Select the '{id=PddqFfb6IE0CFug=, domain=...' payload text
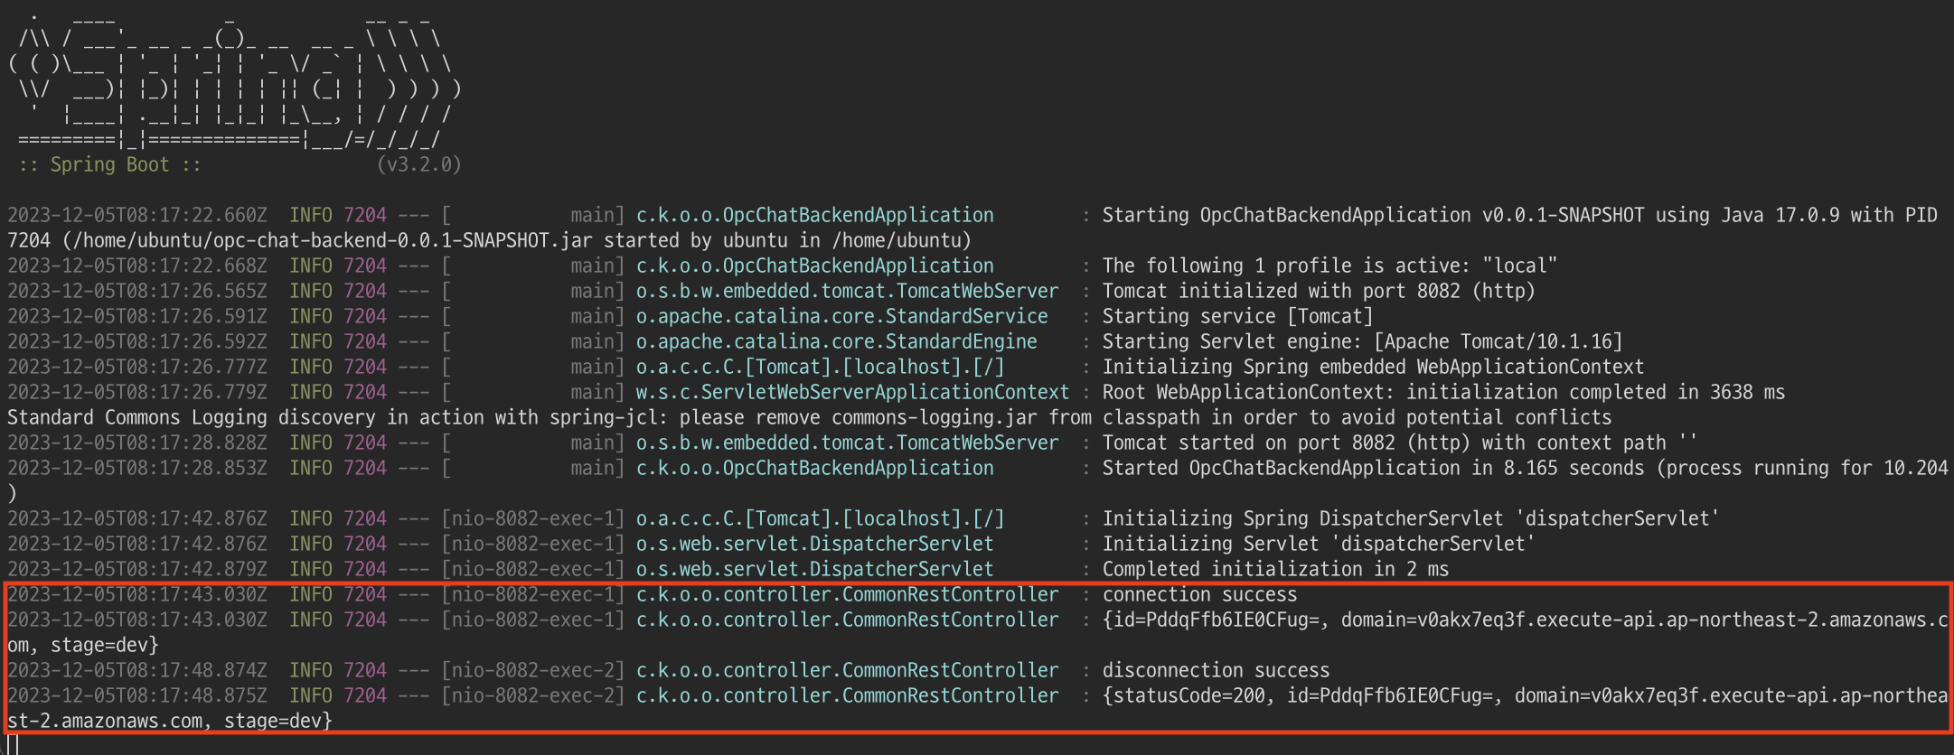Viewport: 1954px width, 755px height. pyautogui.click(x=1525, y=620)
